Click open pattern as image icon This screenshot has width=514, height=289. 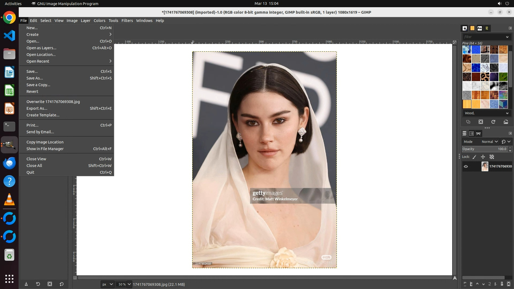point(506,122)
